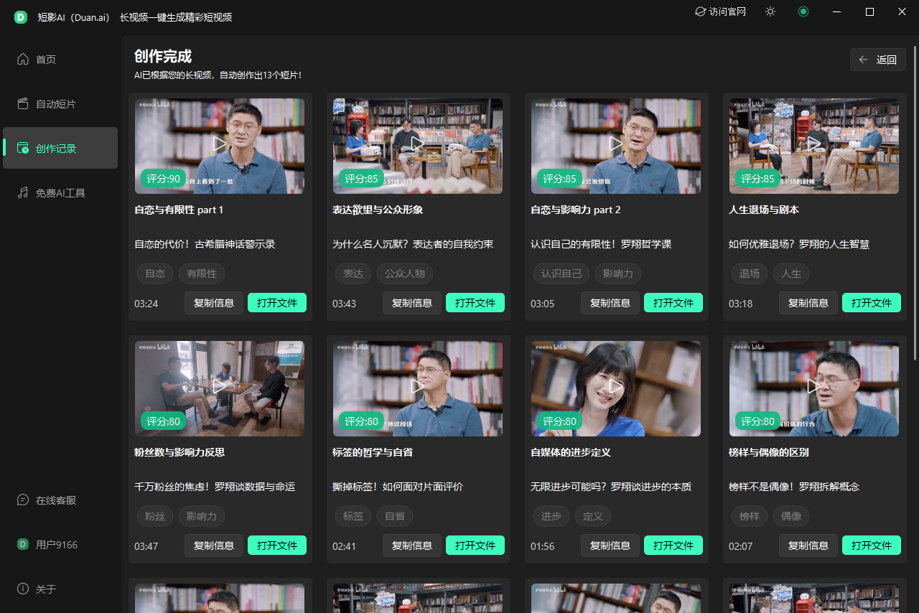Play the 人生退场与剧本 video

coord(814,144)
